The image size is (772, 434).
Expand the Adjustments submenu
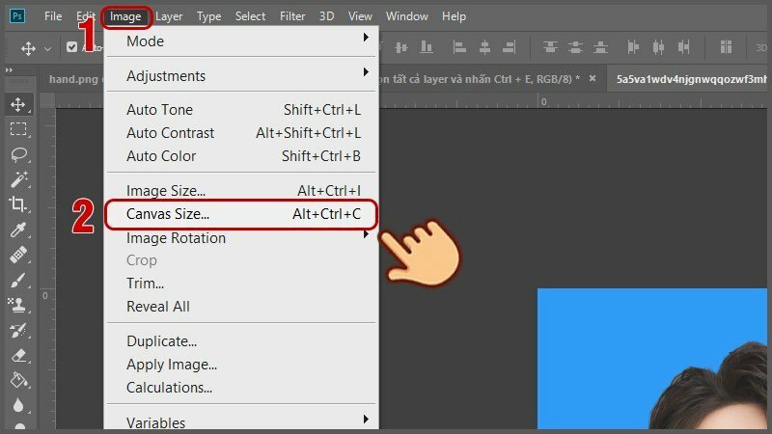coord(241,76)
